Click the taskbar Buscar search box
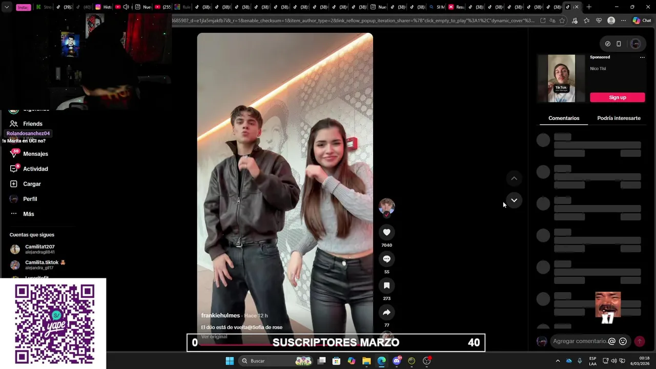Screen dimensions: 656x369 tap(277, 361)
